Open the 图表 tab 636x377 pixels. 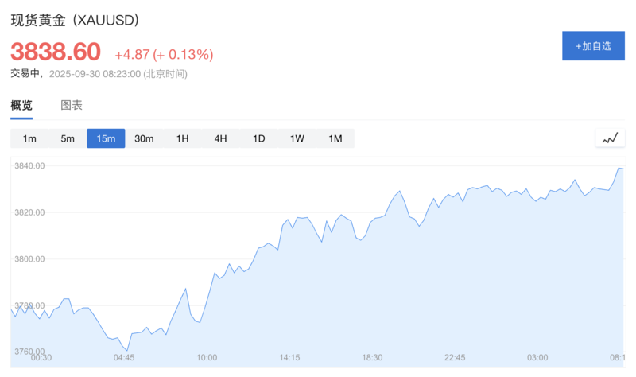pos(72,105)
